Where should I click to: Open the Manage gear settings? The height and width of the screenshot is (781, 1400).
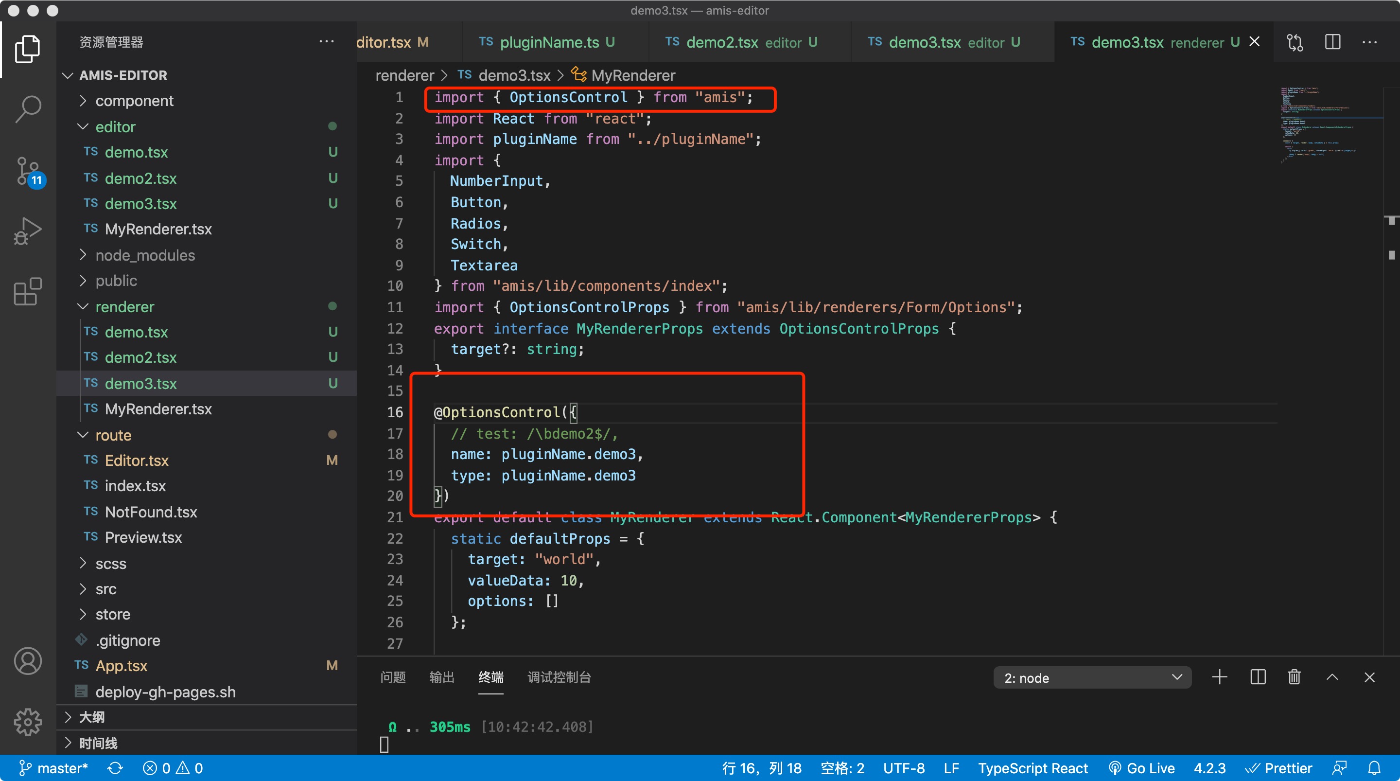(x=28, y=722)
